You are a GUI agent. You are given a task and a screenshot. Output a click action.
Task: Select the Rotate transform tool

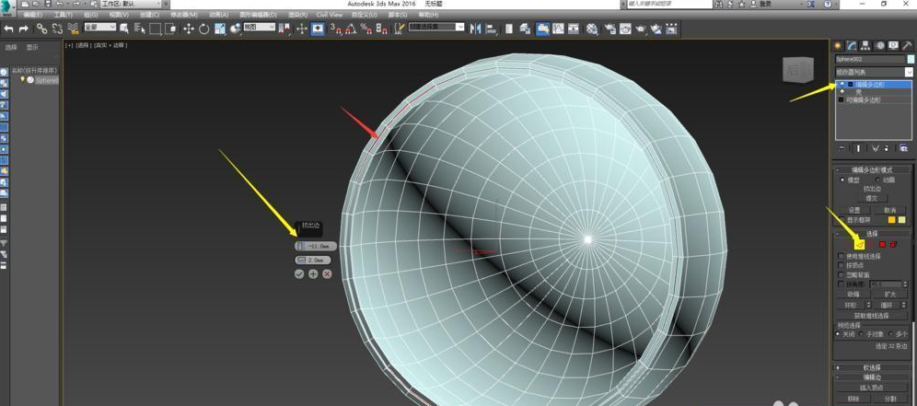[x=203, y=29]
